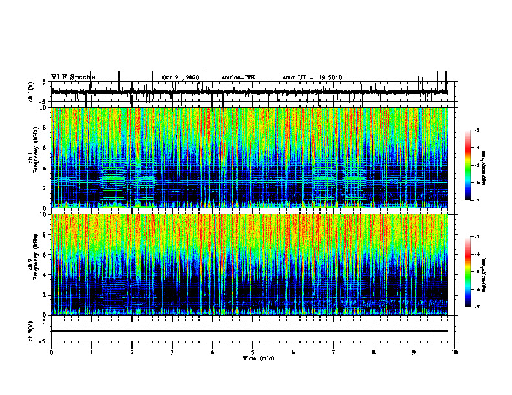Click the "7" tick on the Time axis
The height and width of the screenshot is (395, 512).
click(334, 352)
